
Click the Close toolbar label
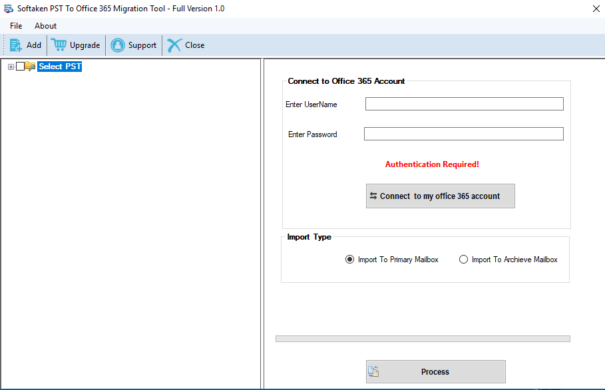coord(195,45)
